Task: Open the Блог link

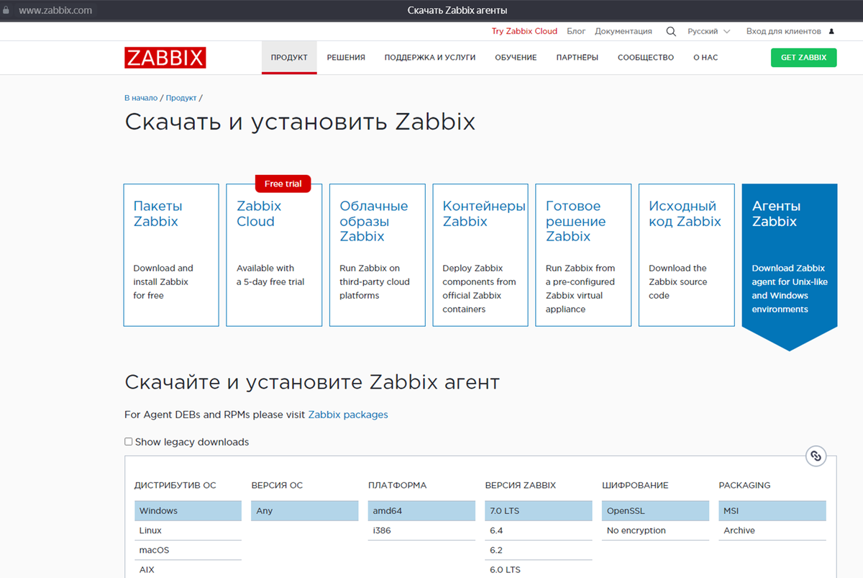Action: [x=576, y=32]
